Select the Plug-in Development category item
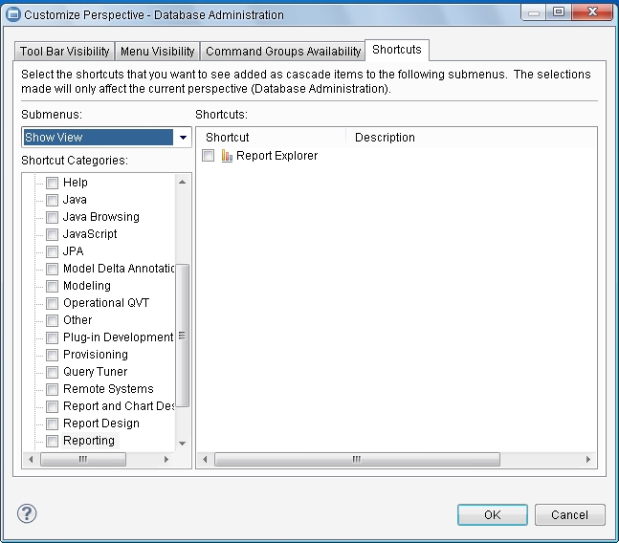Screen dimensions: 619x543 [x=118, y=337]
